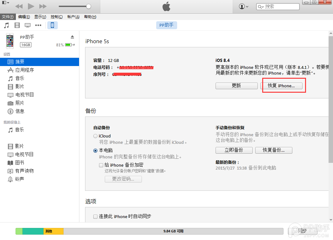Adjust the volume slider knob
Viewport: 333px width, 240px height.
pyautogui.click(x=89, y=6)
